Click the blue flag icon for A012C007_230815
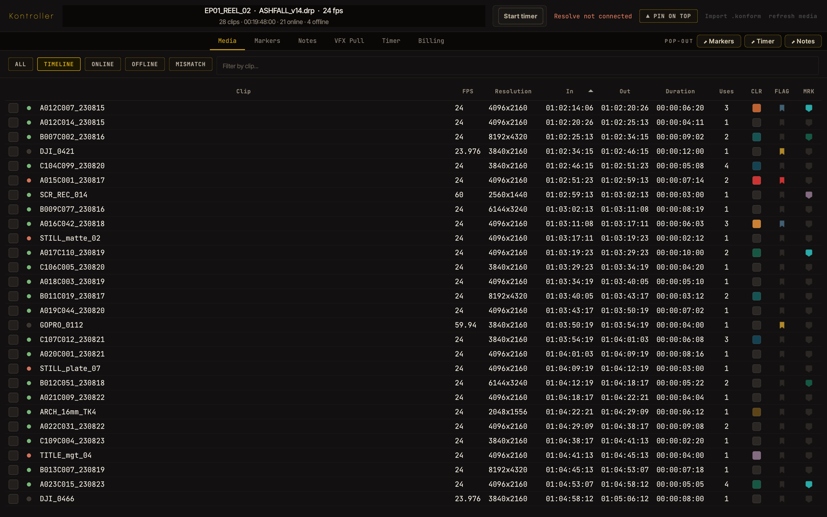 point(782,108)
